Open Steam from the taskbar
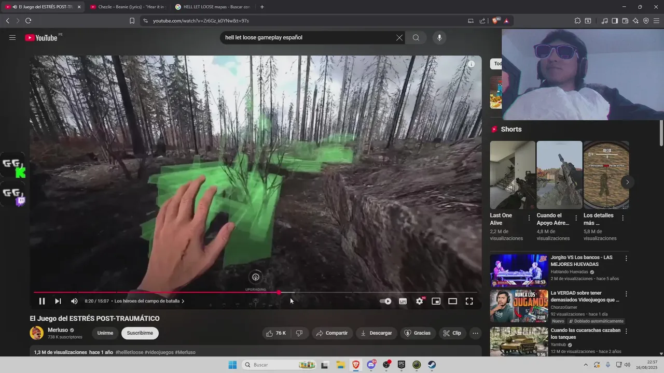Viewport: 664px width, 373px height. (432, 365)
